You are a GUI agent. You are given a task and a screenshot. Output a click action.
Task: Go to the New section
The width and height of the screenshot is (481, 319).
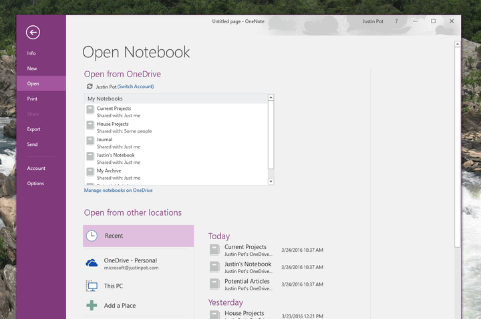point(32,69)
